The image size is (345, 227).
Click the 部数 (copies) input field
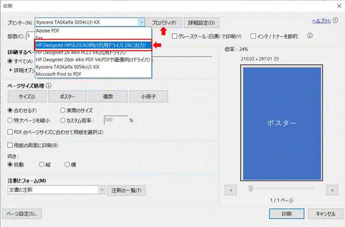point(31,36)
